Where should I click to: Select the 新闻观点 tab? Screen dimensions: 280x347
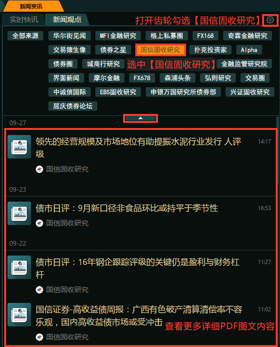pos(67,20)
